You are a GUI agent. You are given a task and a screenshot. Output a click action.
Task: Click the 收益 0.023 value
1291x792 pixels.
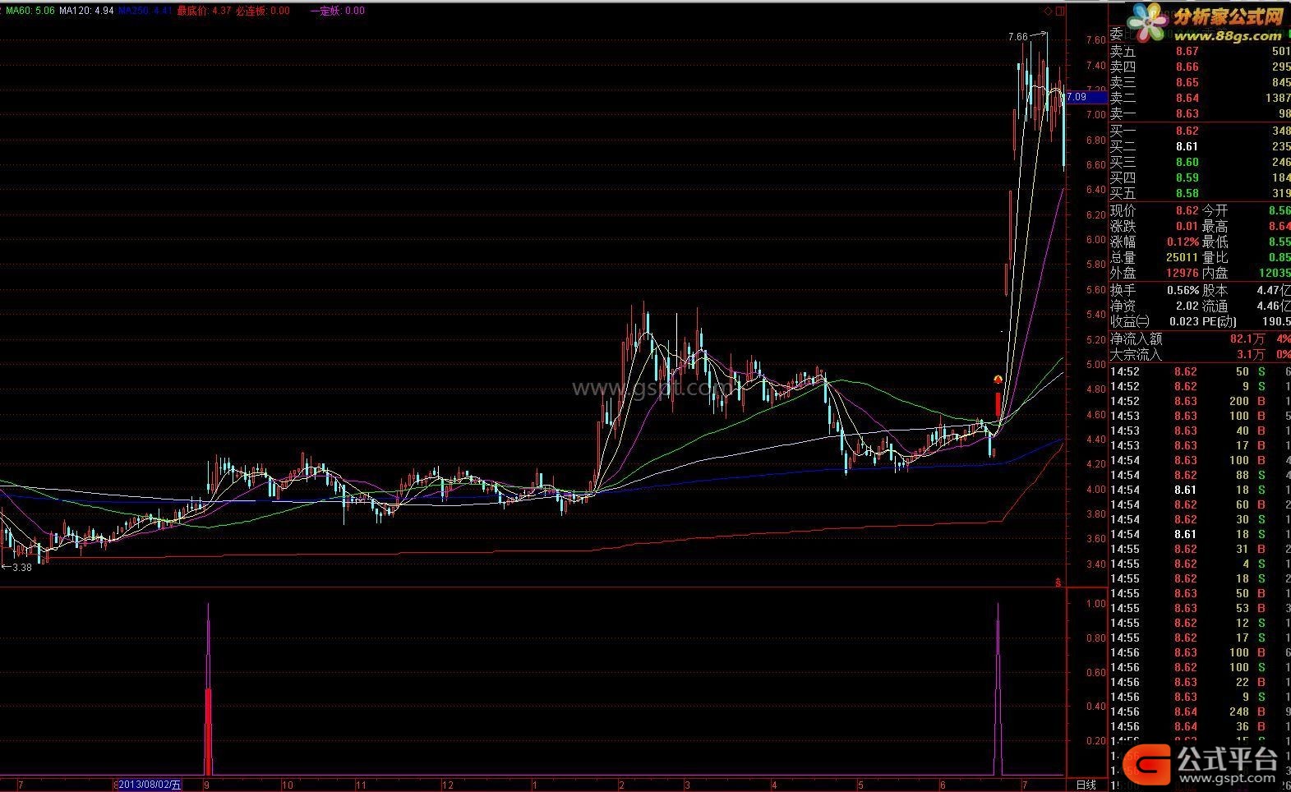click(x=1183, y=321)
